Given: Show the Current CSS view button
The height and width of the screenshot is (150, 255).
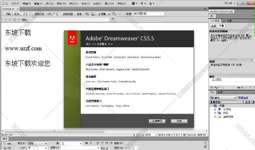Looking at the screenshot, I should tap(221, 26).
